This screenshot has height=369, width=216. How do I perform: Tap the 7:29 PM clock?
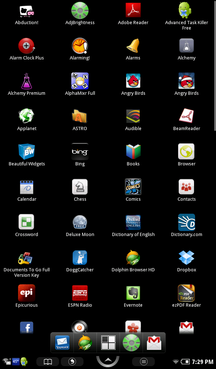(x=203, y=362)
